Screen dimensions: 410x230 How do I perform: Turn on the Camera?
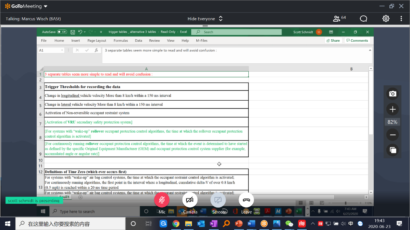pos(190,200)
